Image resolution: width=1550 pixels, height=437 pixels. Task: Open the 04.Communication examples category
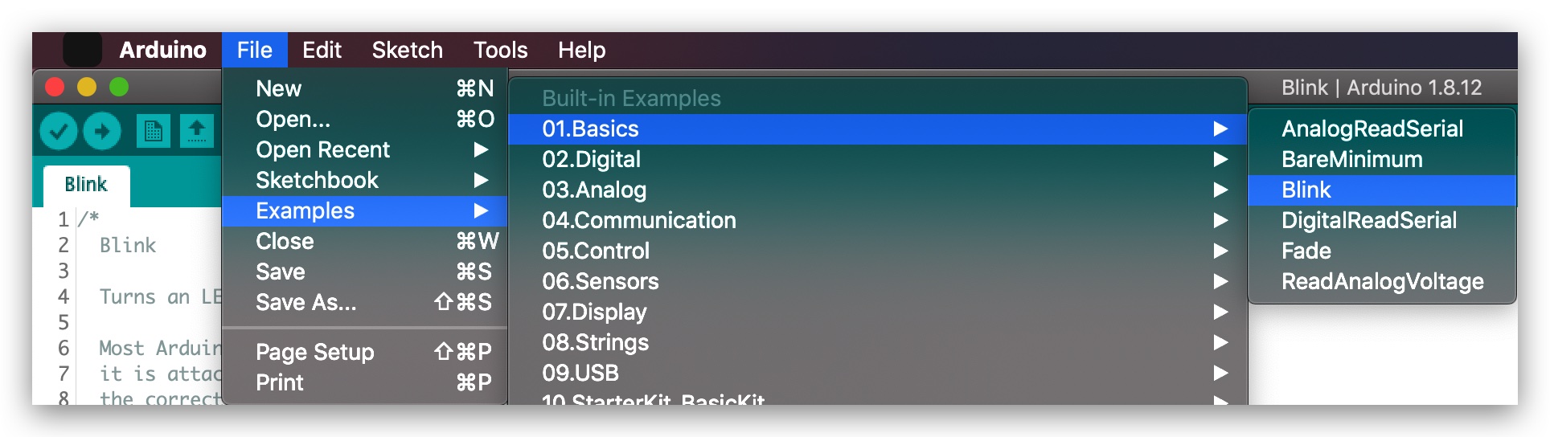[x=877, y=221]
